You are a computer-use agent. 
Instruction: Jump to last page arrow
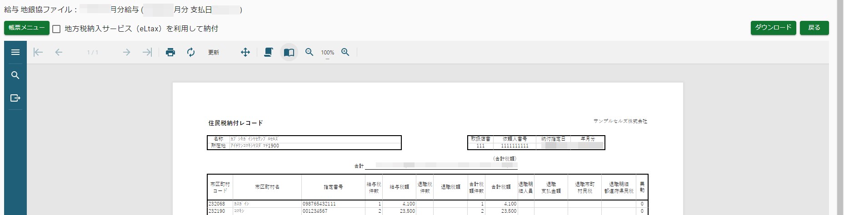147,52
